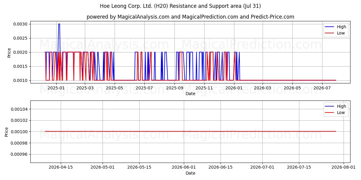Click the 2026-07-15 x-axis tick label
Viewport: 361px width, 180px height.
click(x=299, y=167)
